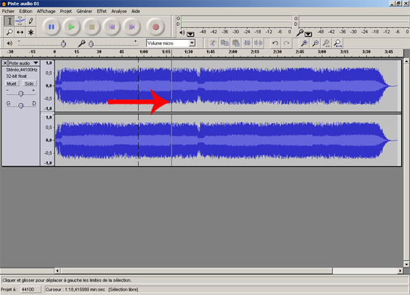Choose the Draw pencil tool
Image resolution: width=410 pixels, height=295 pixels.
[31, 21]
